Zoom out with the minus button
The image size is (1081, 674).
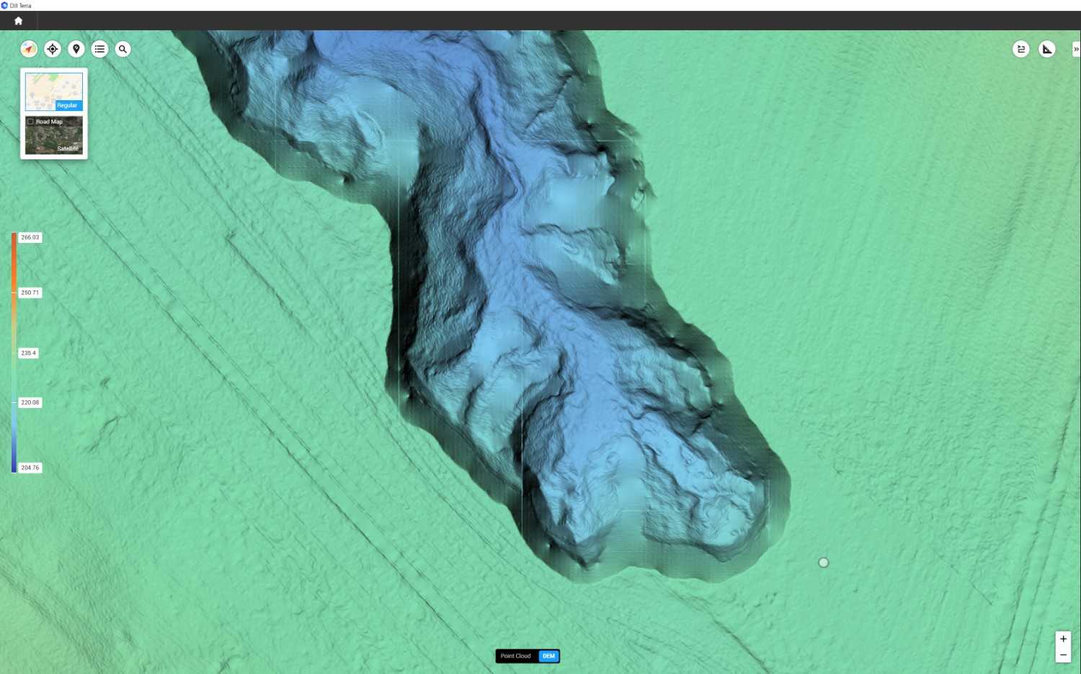click(1063, 655)
